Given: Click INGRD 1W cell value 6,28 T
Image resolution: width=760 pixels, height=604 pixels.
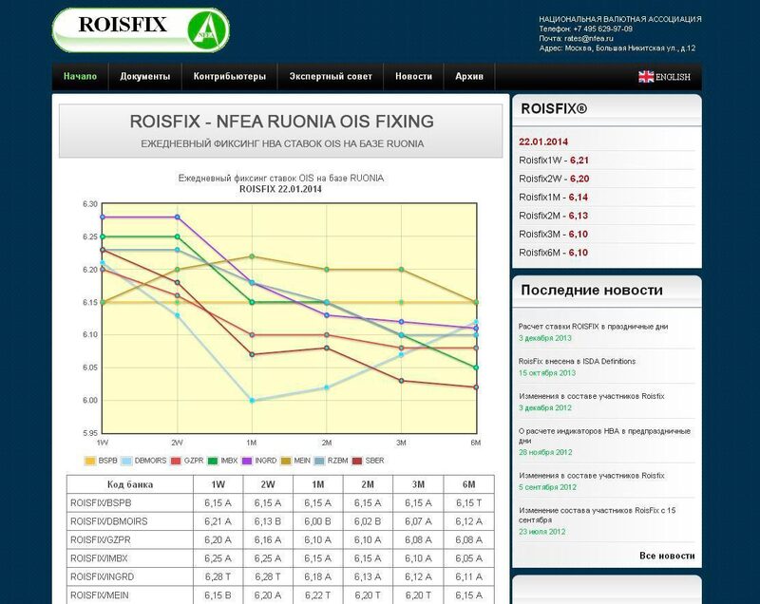Looking at the screenshot, I should [x=218, y=576].
